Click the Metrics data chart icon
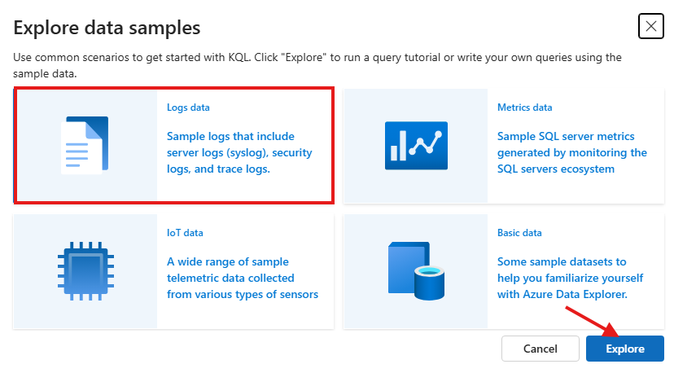 pos(415,145)
